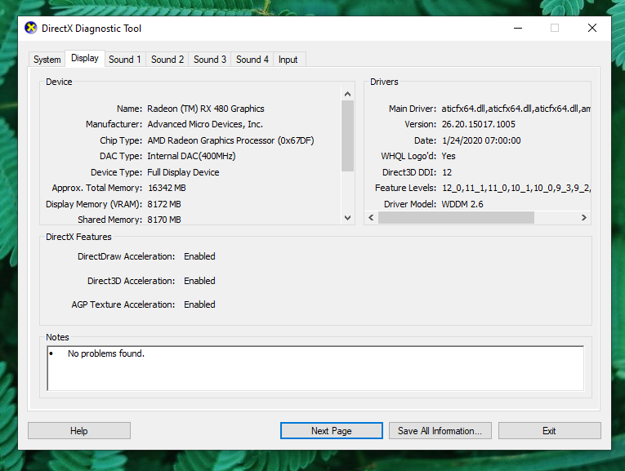Click total memory value "16342 MB"
The height and width of the screenshot is (471, 625).
[167, 188]
